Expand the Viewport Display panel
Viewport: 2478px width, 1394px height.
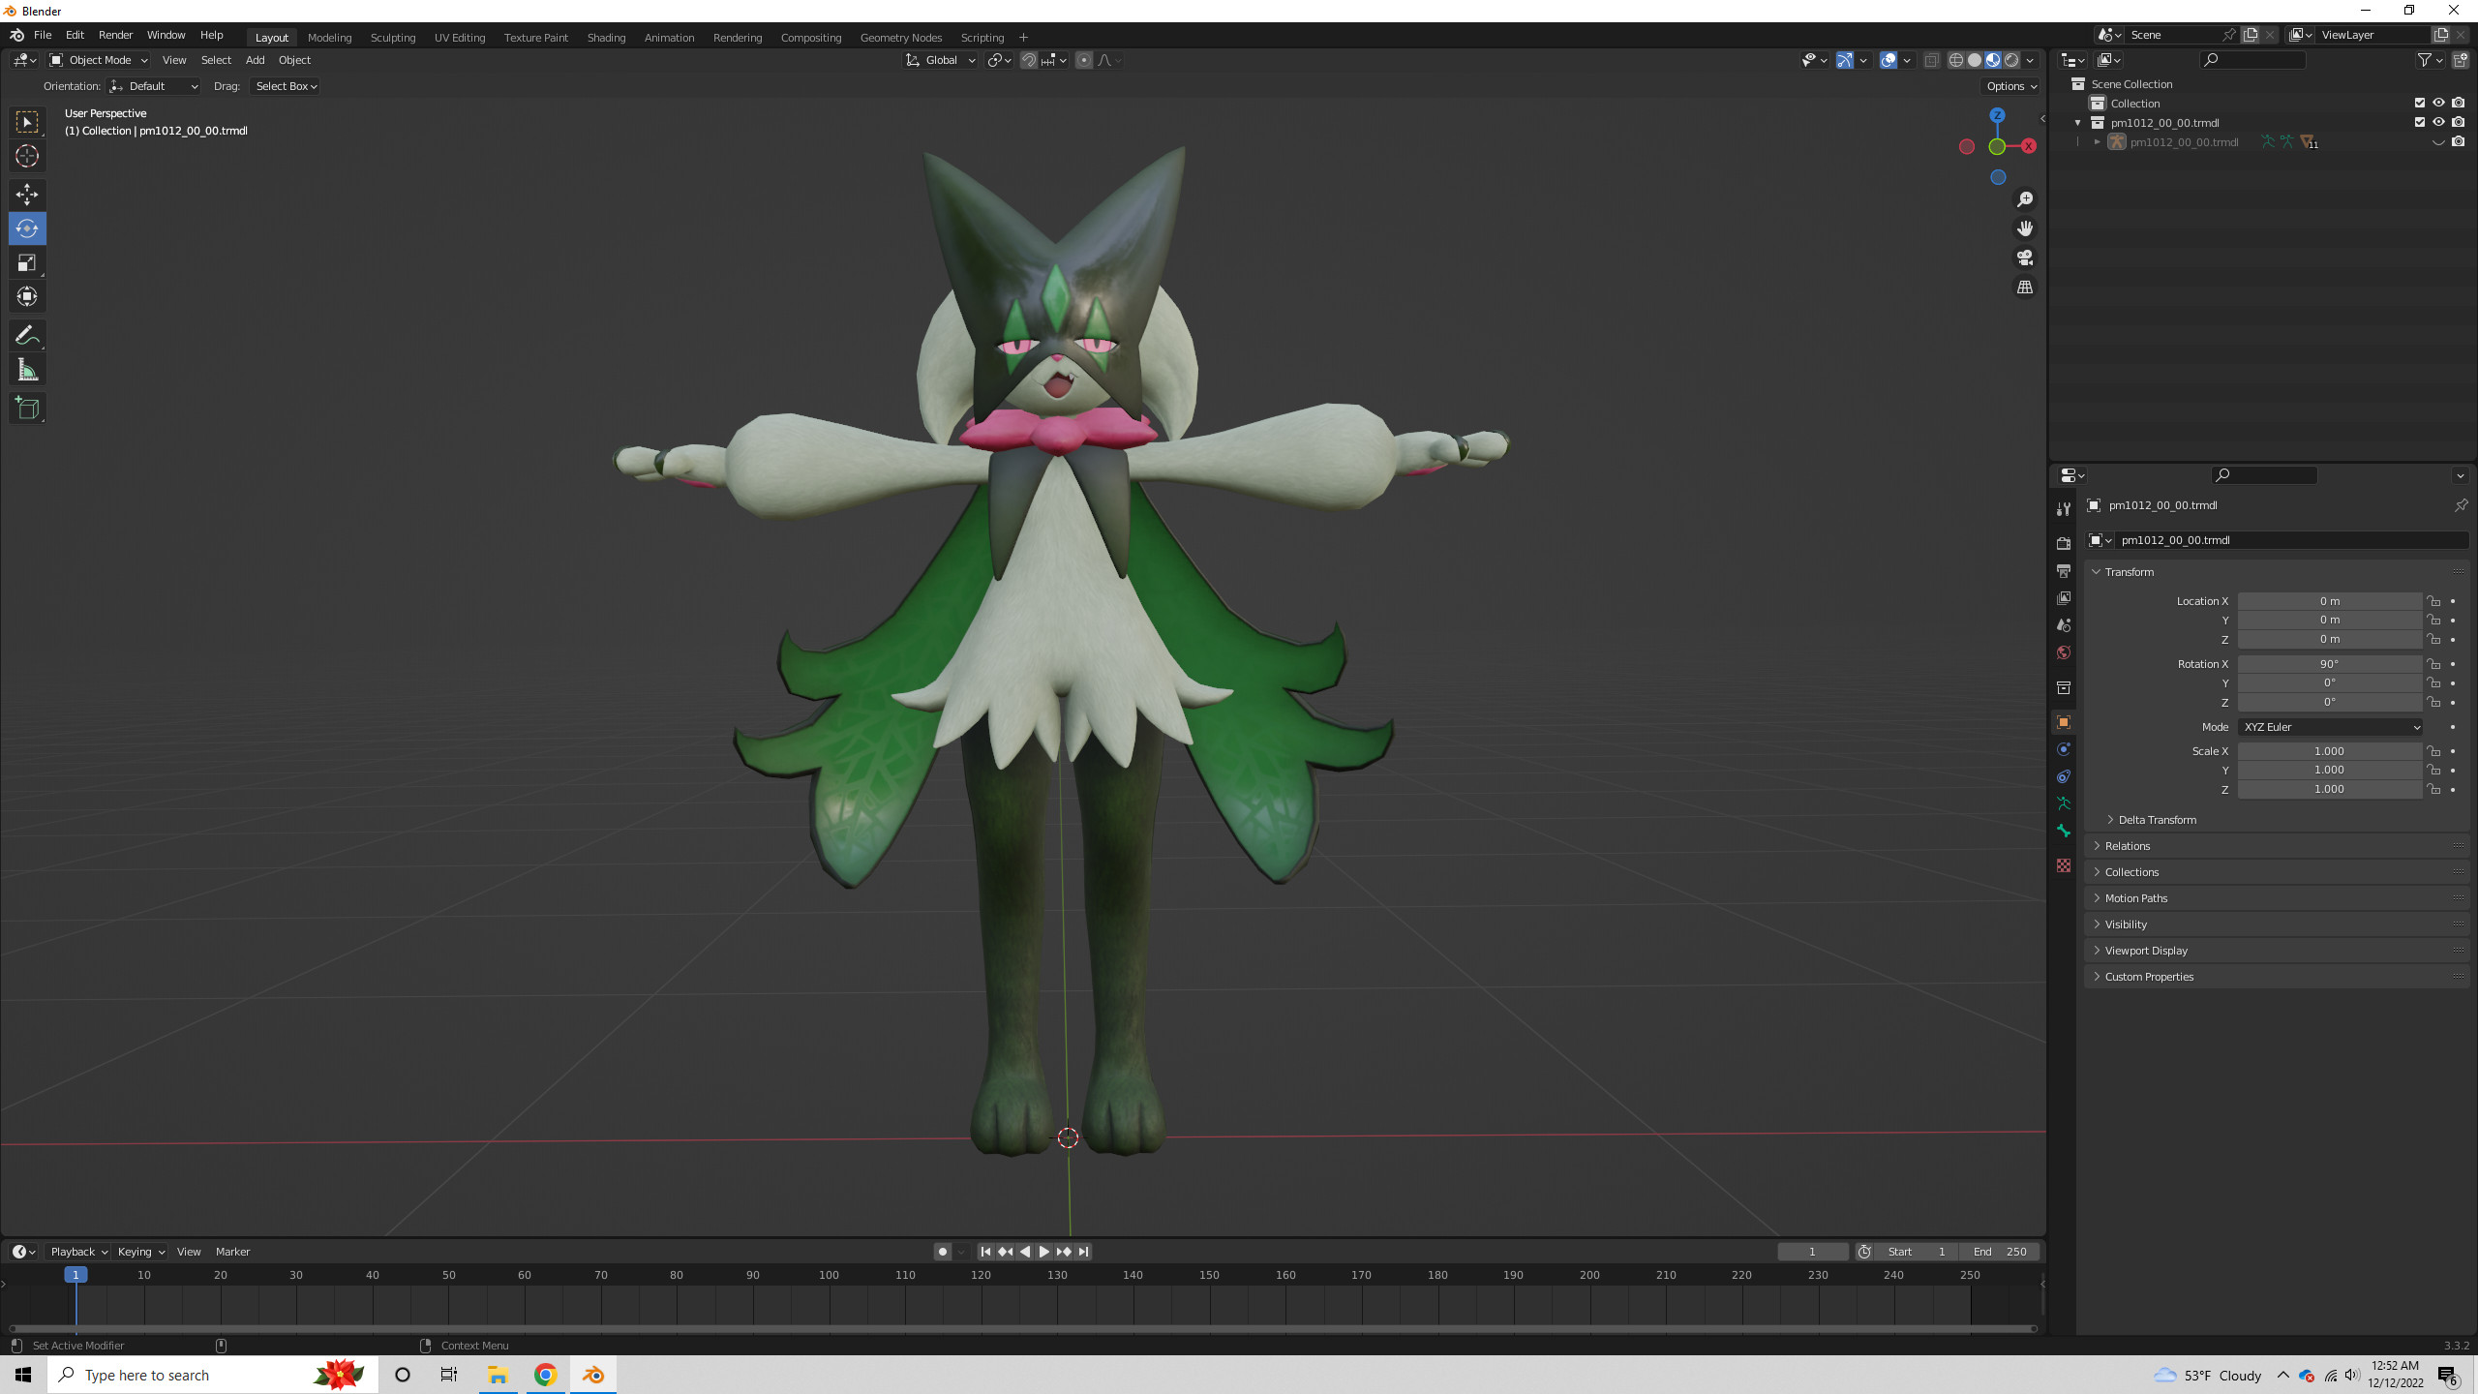coord(2145,951)
